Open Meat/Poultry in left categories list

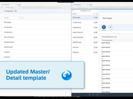[37, 47]
